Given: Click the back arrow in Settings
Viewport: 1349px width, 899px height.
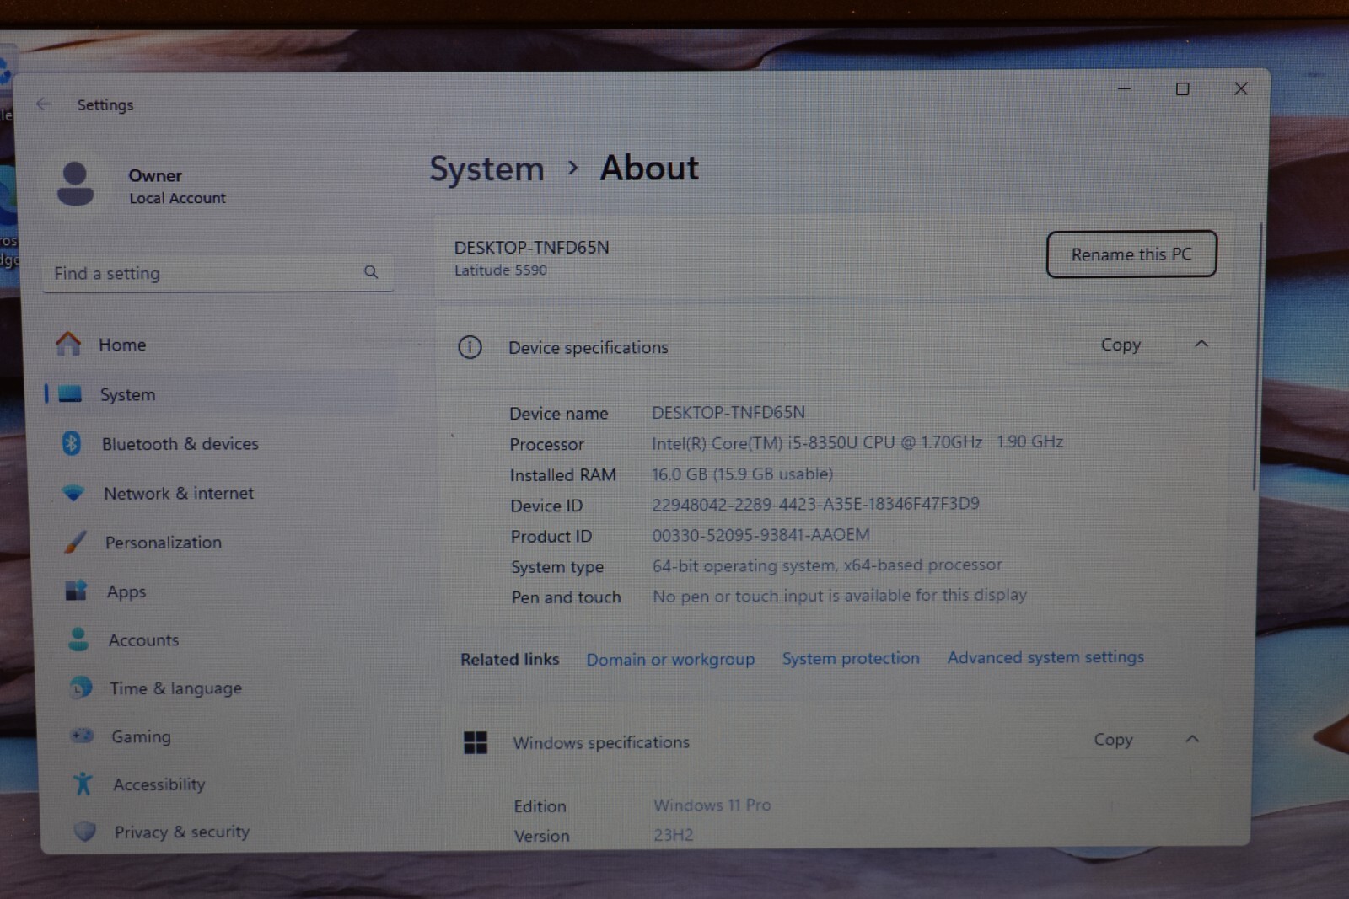Looking at the screenshot, I should pyautogui.click(x=44, y=104).
